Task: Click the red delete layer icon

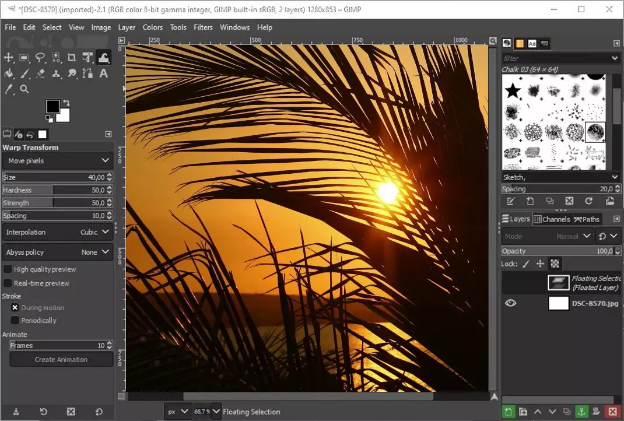Action: (x=612, y=412)
